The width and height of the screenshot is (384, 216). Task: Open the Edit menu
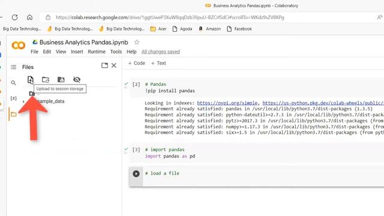pyautogui.click(x=47, y=52)
